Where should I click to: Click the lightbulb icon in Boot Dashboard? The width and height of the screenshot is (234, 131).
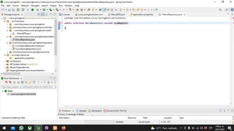(38, 82)
